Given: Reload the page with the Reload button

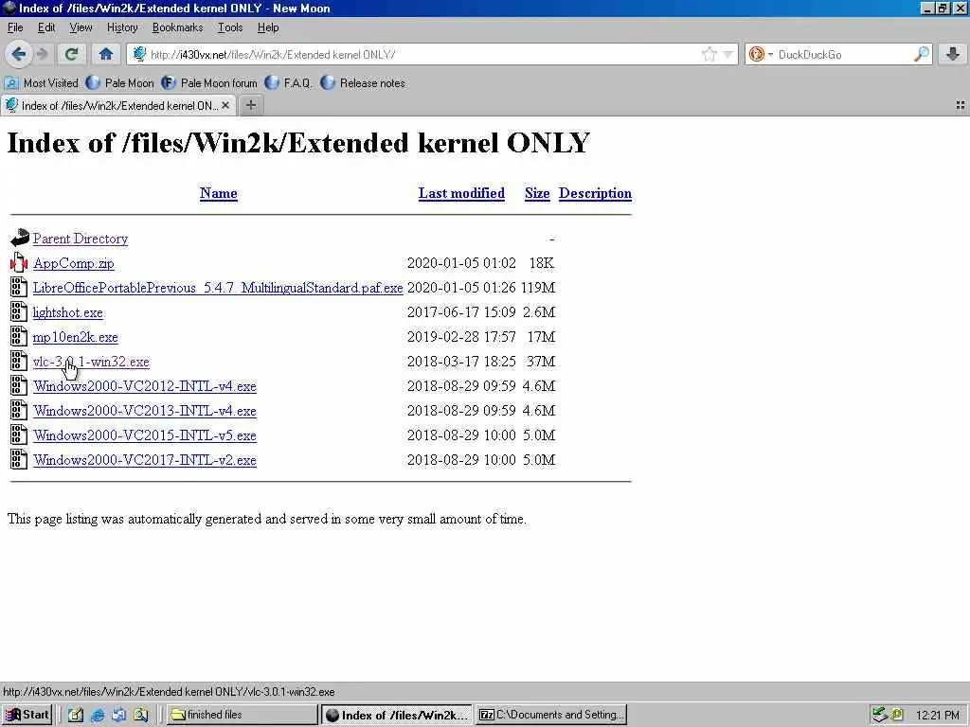Looking at the screenshot, I should (x=71, y=54).
